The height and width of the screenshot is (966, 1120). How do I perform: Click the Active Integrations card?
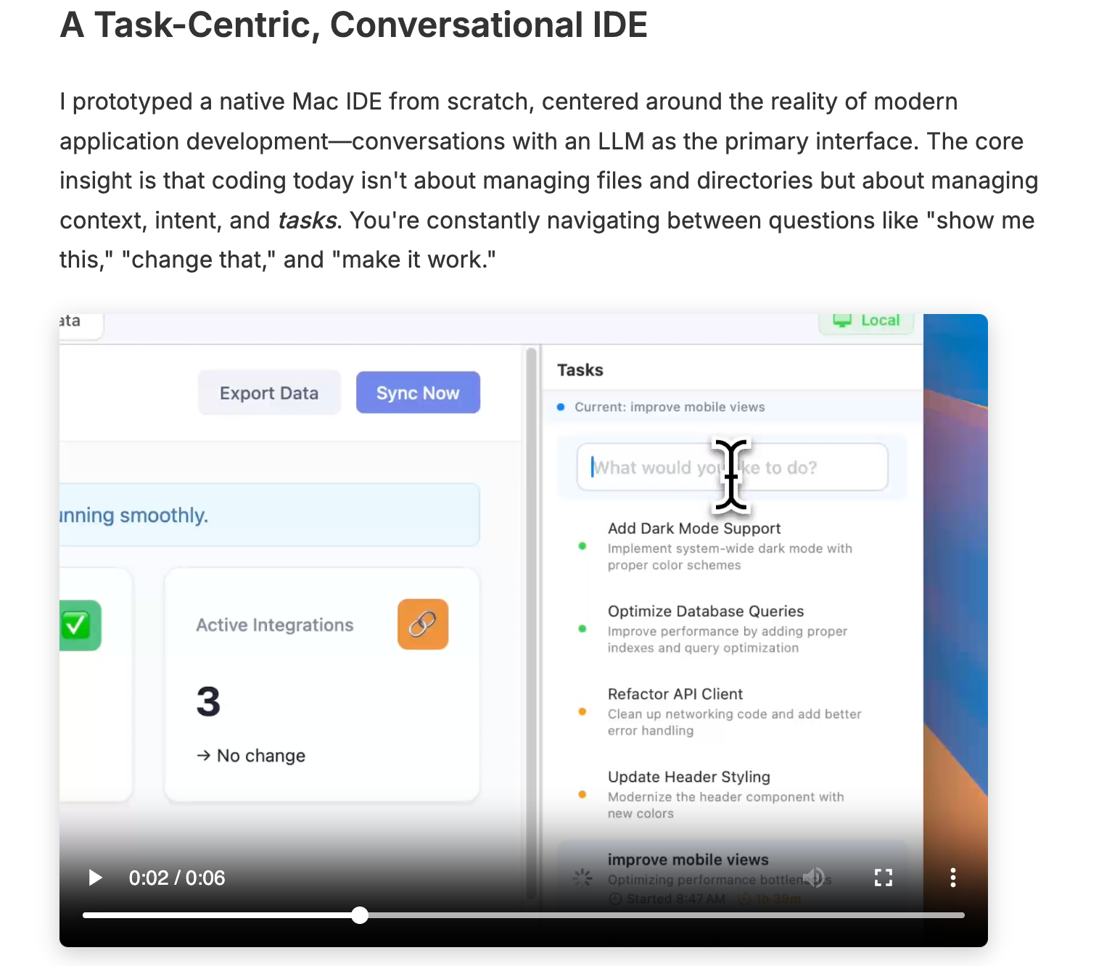(x=321, y=685)
